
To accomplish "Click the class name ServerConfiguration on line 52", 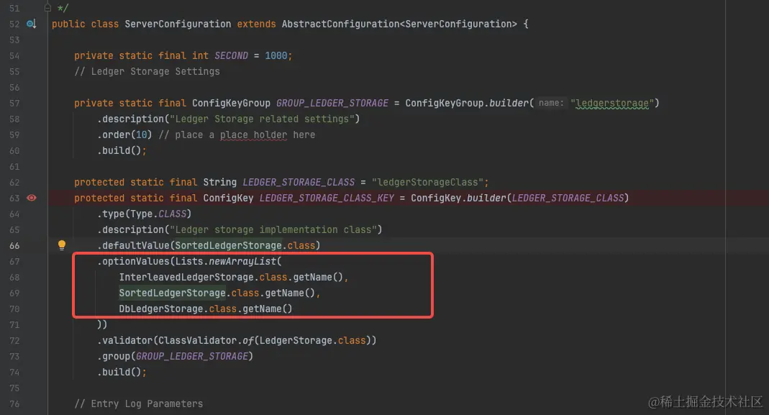I will pos(178,24).
